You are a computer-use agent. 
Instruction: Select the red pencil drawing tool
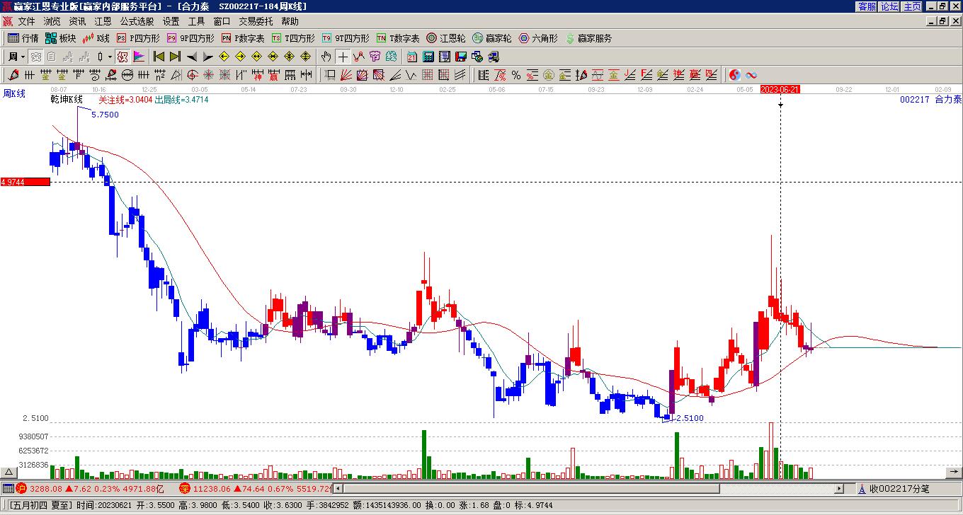13,75
